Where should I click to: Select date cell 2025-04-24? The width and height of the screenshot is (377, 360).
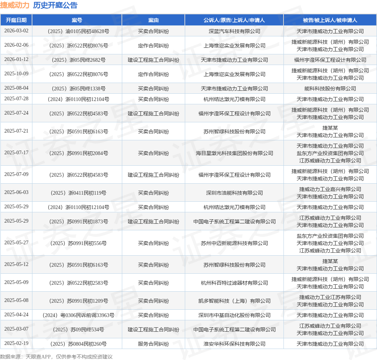[x=16, y=315]
